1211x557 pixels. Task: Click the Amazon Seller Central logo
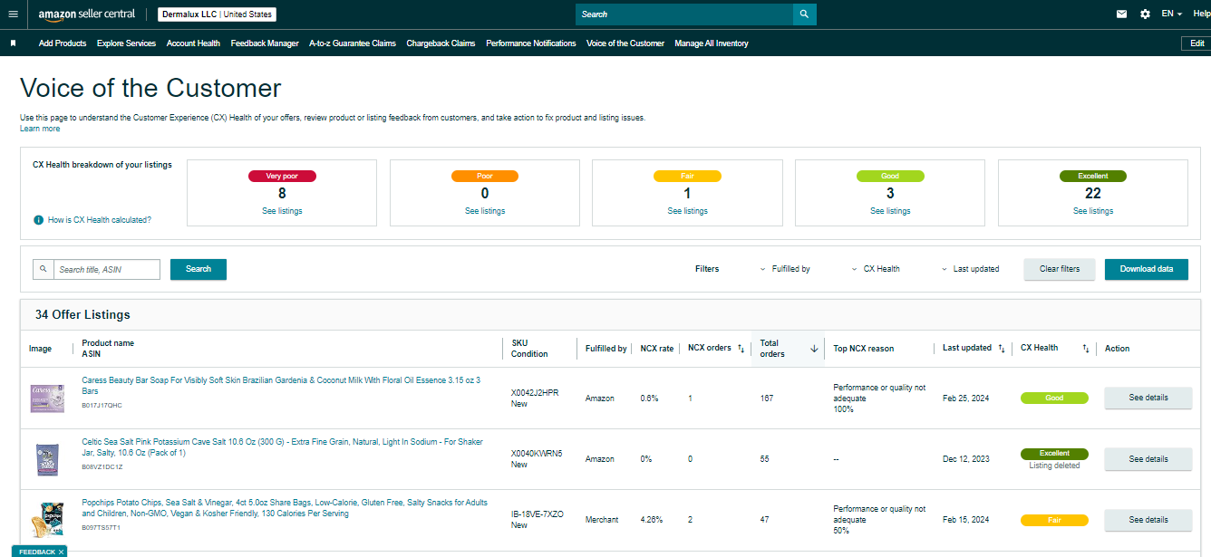[x=87, y=14]
